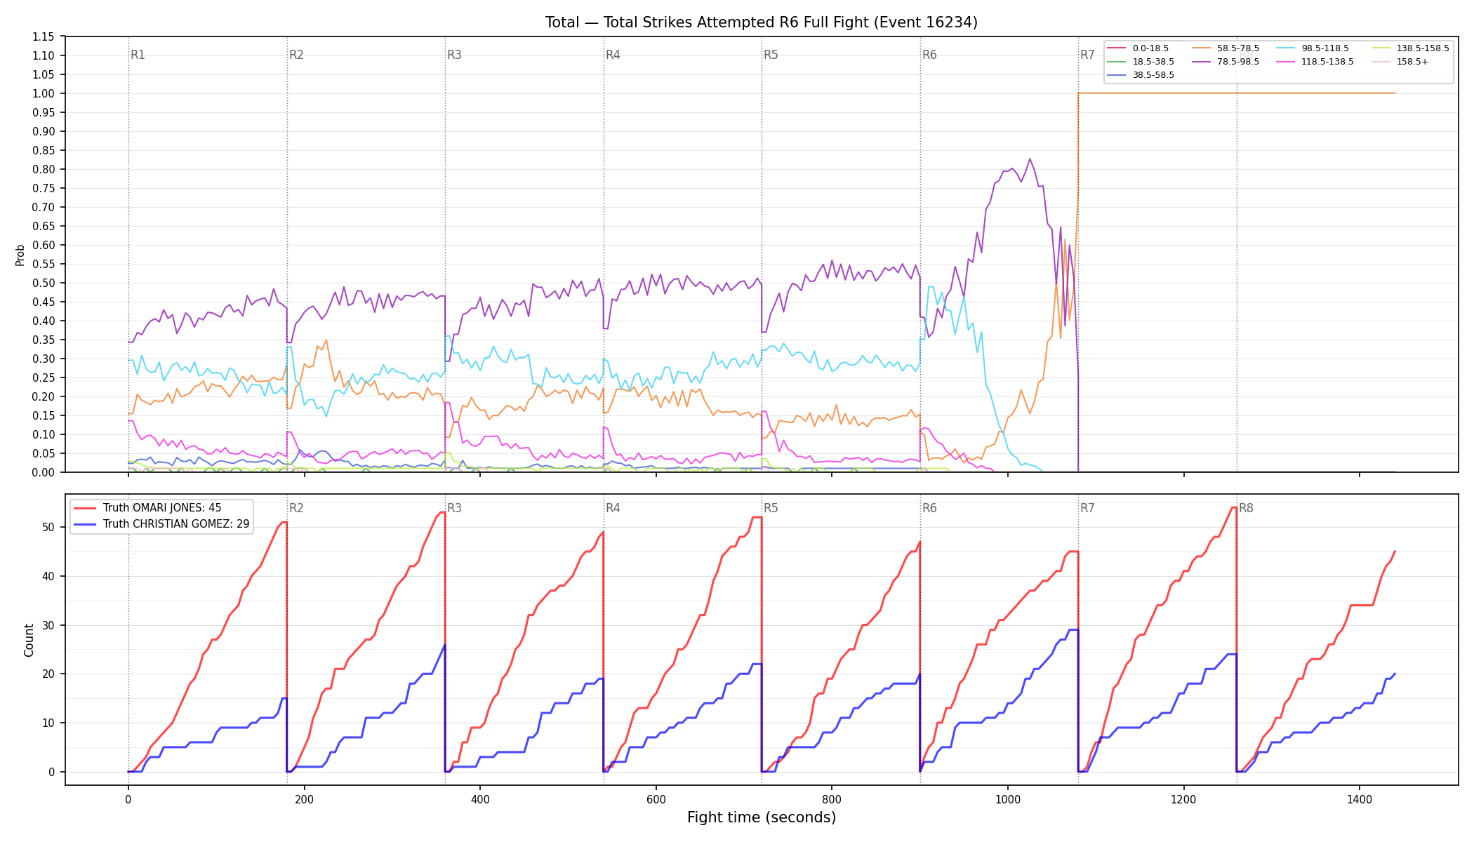This screenshot has height=842, width=1474.
Task: Click the R7 round marker in the count chart
Action: pyautogui.click(x=1087, y=508)
